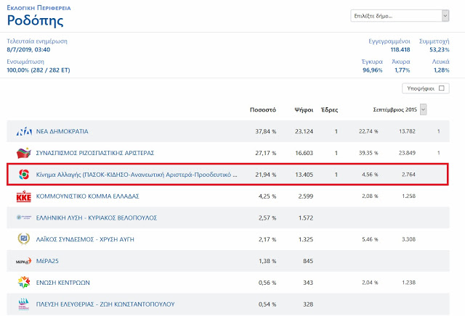Click the Εκλογική Περιφέρεια heading
This screenshot has width=465, height=316.
(x=39, y=8)
